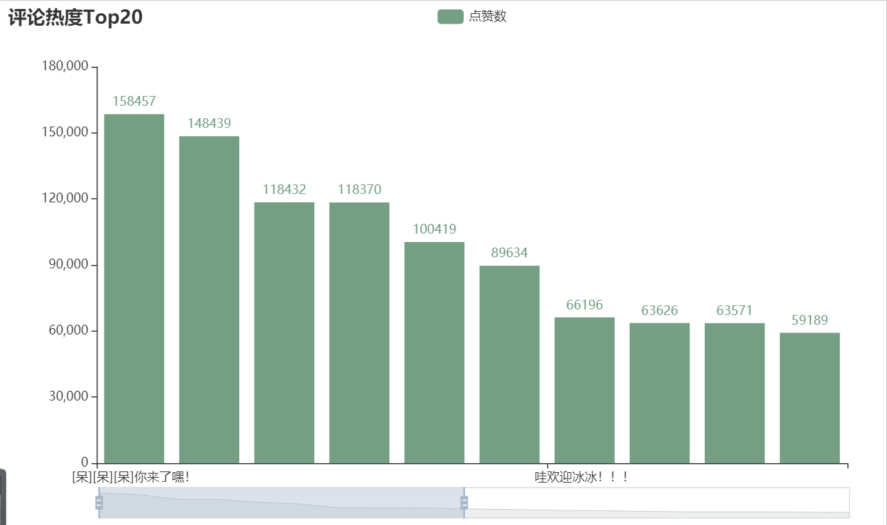The height and width of the screenshot is (525, 887).
Task: Click the bar labeled 100419
Action: pyautogui.click(x=434, y=353)
